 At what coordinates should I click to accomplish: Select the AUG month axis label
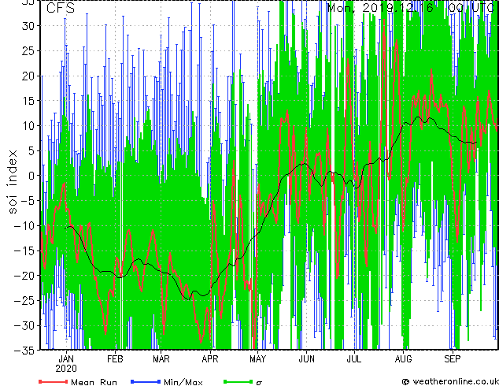tap(403, 359)
